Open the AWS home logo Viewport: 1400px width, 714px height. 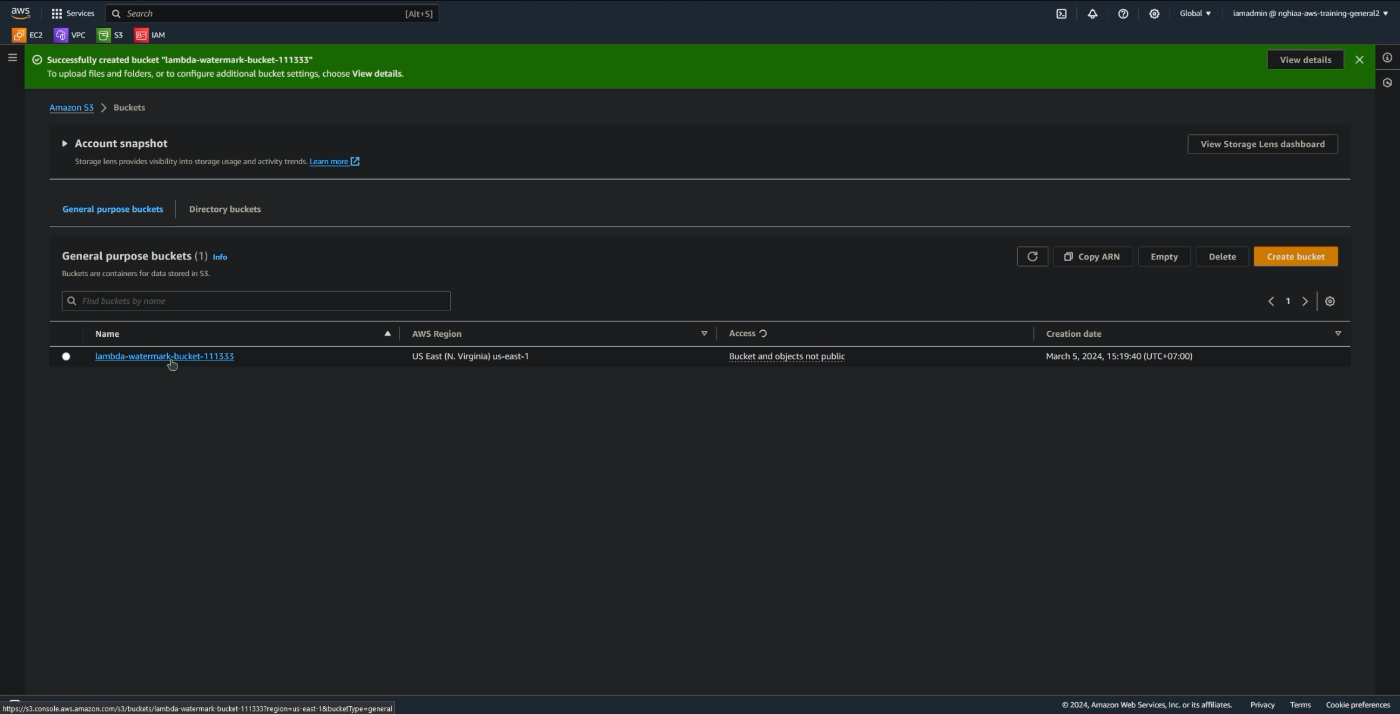[20, 13]
